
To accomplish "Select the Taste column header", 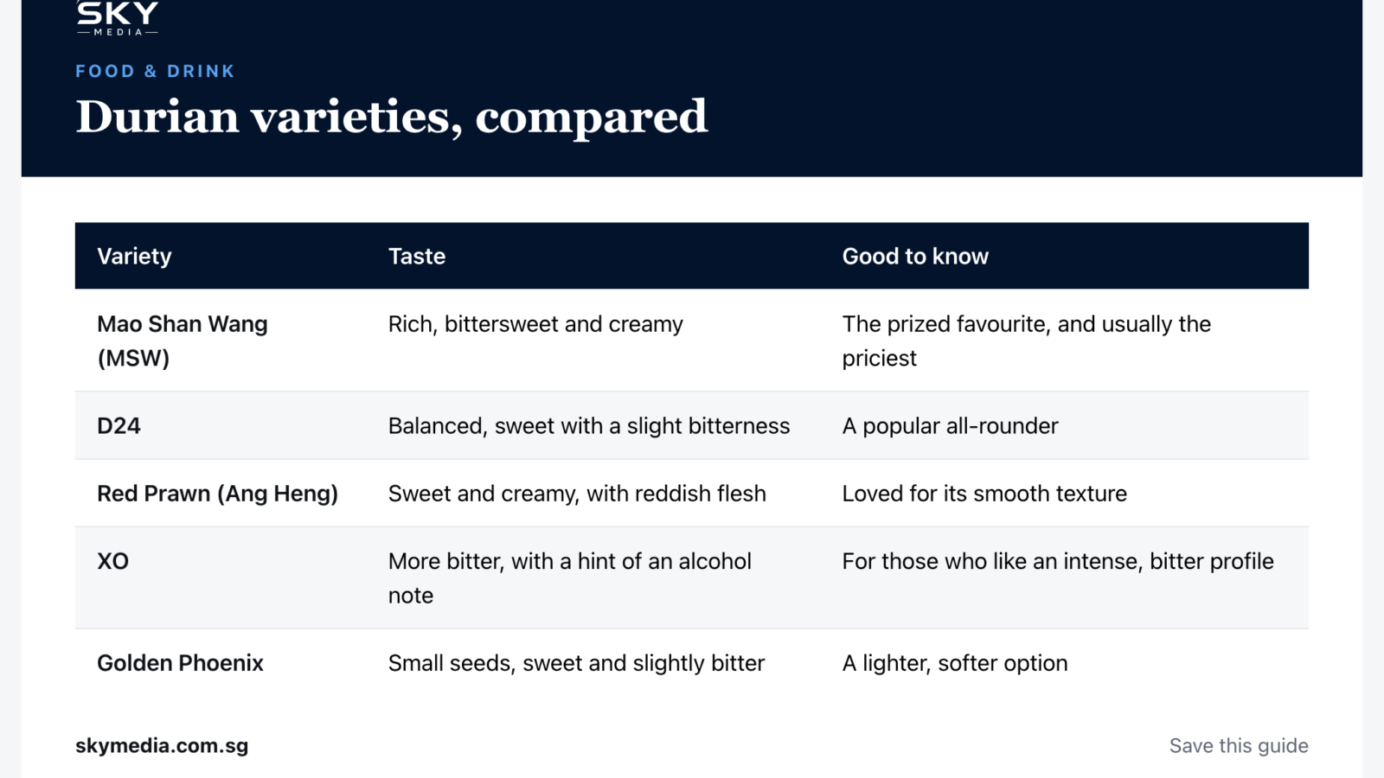I will point(417,256).
